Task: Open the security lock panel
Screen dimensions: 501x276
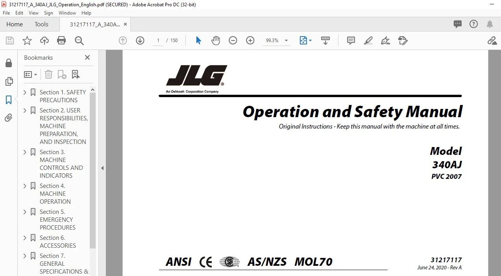Action: [x=9, y=63]
